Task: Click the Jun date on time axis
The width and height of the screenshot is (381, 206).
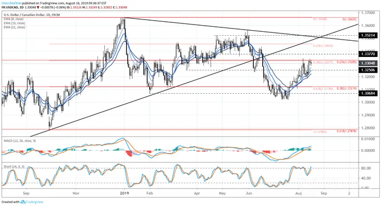Action: [x=249, y=193]
